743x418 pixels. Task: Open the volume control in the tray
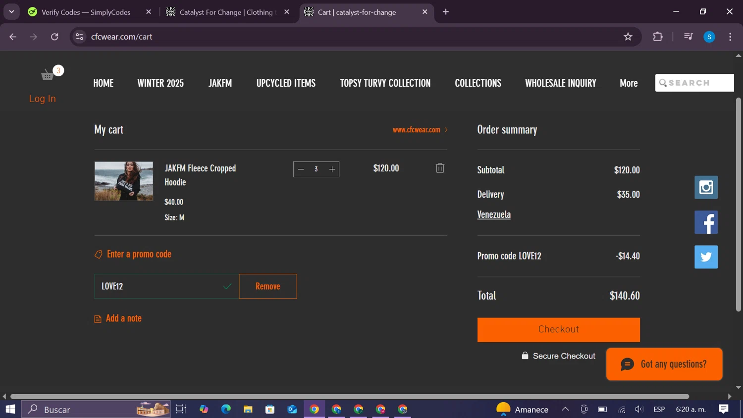[x=639, y=409]
